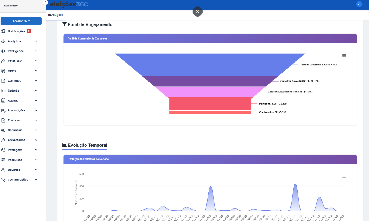Click the Acessar 360° button
369x221 pixels.
click(21, 21)
